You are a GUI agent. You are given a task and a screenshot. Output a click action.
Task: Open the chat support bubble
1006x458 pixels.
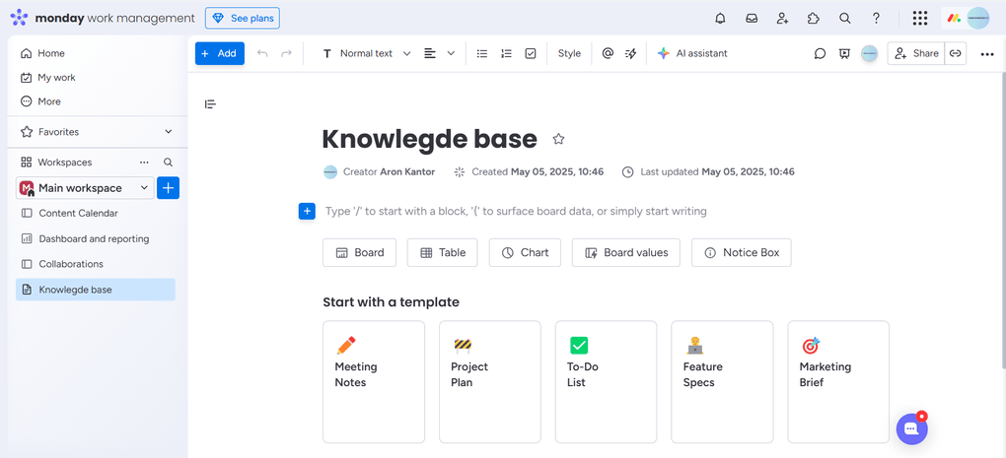pyautogui.click(x=911, y=428)
